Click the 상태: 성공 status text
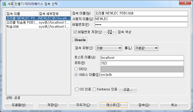The width and height of the screenshot is (193, 112). [x=13, y=98]
